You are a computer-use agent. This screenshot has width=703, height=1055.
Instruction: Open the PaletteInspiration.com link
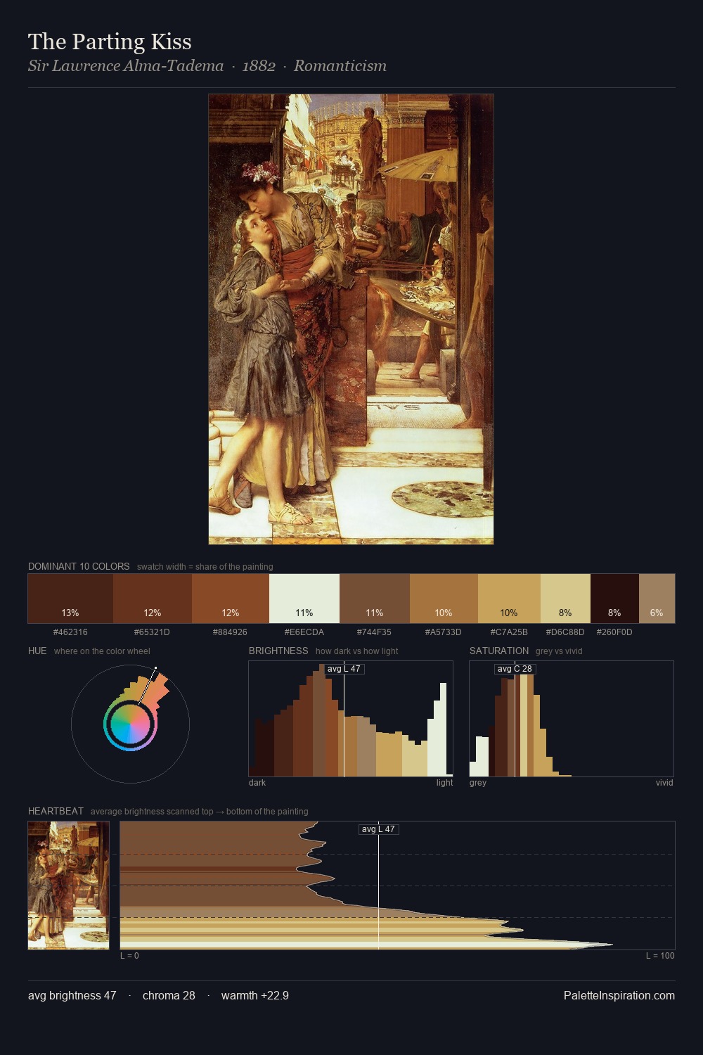[619, 995]
